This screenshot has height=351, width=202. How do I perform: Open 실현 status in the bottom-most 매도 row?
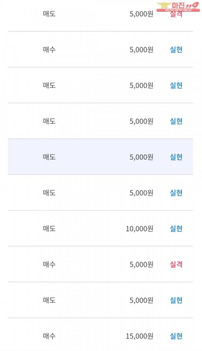(176, 300)
